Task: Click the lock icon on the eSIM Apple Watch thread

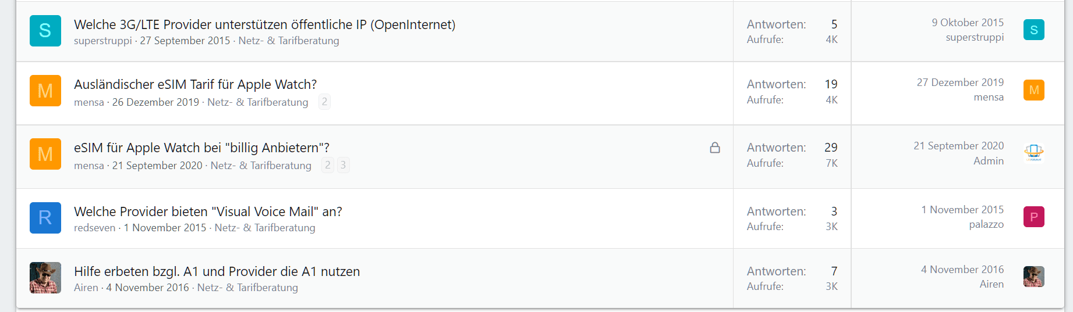Action: [715, 148]
